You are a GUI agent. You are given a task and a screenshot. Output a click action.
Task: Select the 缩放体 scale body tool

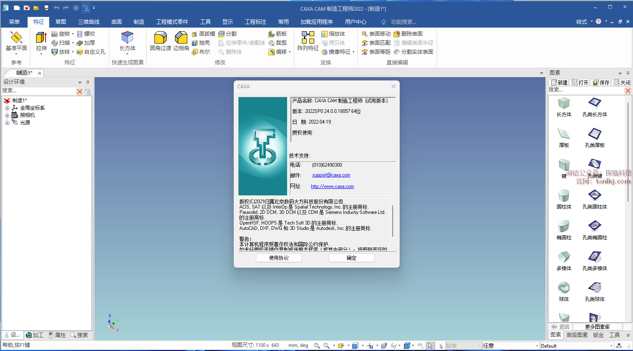[x=333, y=34]
